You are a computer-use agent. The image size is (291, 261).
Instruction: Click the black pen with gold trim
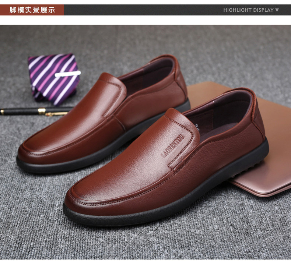tap(36, 111)
